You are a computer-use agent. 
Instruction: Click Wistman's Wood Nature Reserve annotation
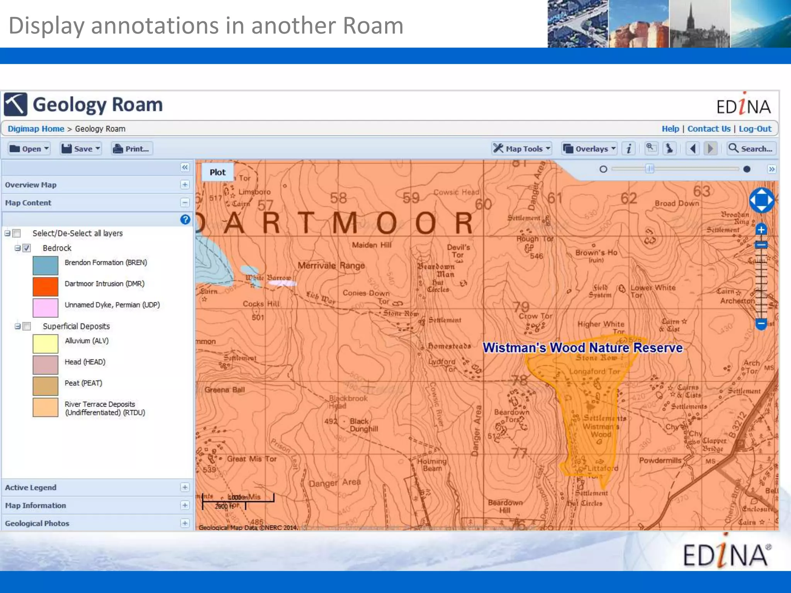tap(583, 347)
